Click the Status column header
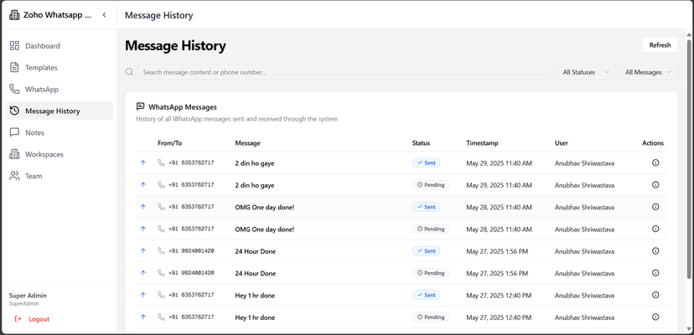694x335 pixels. point(421,143)
